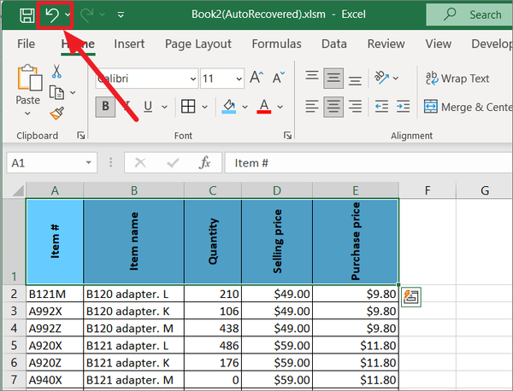The width and height of the screenshot is (513, 391).
Task: Open the Copy options dropdown arrow
Action: 73,93
